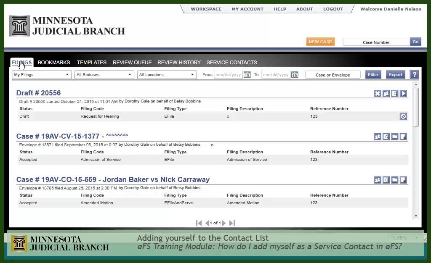Click the From date input field
This screenshot has height=263, width=431.
click(x=228, y=75)
